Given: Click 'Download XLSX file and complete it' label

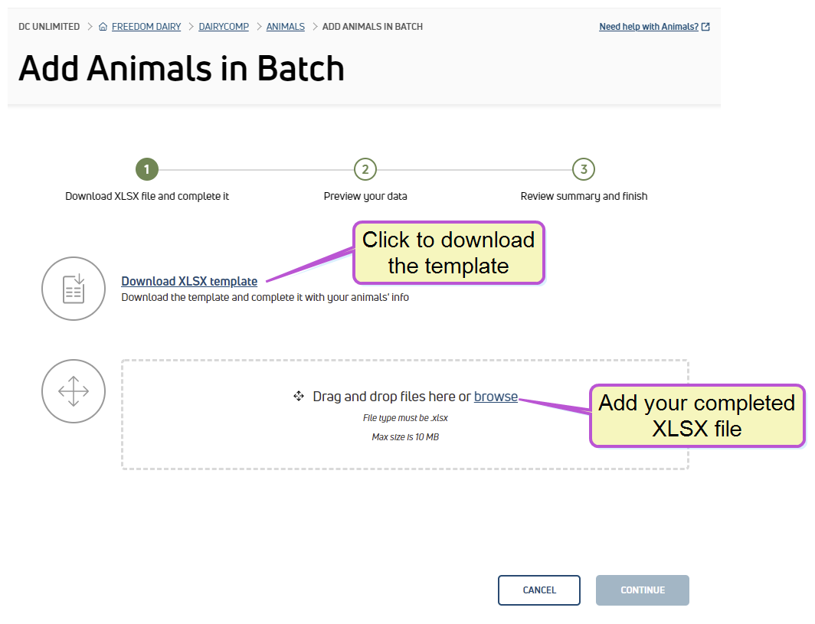Looking at the screenshot, I should [x=147, y=197].
